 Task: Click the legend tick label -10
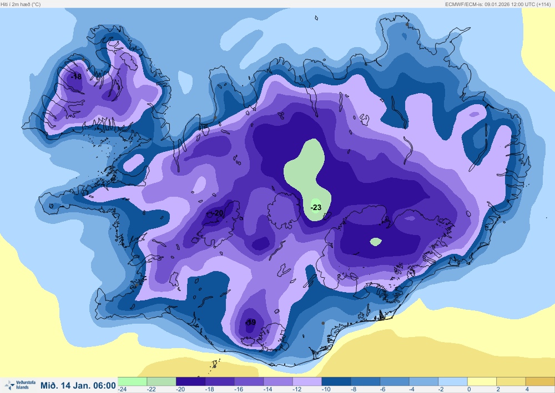[326, 389]
